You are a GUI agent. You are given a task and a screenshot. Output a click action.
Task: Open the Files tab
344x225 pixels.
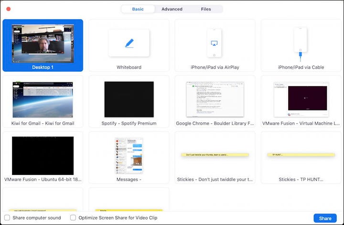tap(206, 9)
